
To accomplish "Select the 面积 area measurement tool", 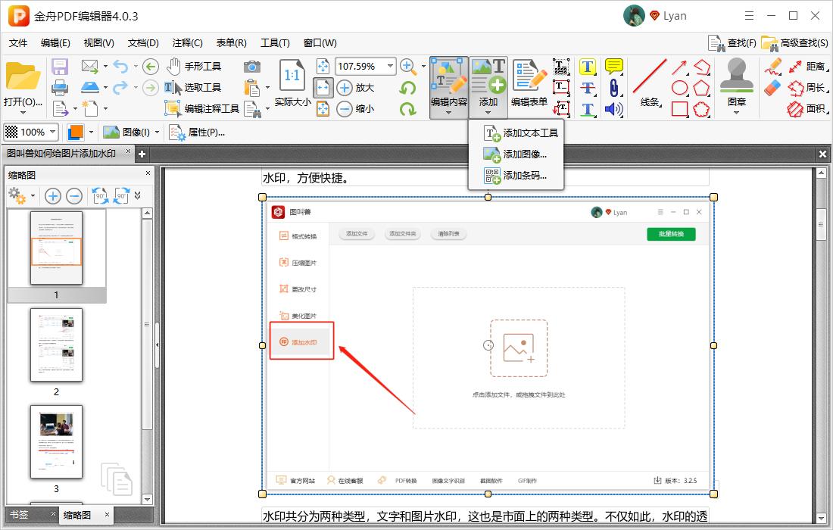I will [x=810, y=108].
